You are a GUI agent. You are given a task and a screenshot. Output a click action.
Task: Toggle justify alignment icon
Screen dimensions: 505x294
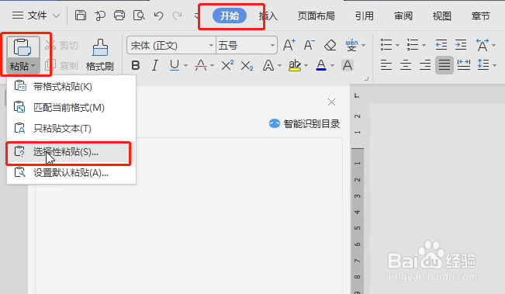tap(444, 65)
